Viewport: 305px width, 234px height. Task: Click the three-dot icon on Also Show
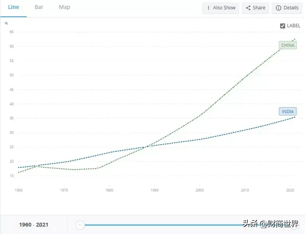tap(209, 8)
